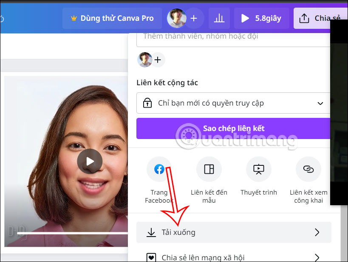Select the Trang Facebook share icon
The width and height of the screenshot is (348, 262).
[x=159, y=169]
